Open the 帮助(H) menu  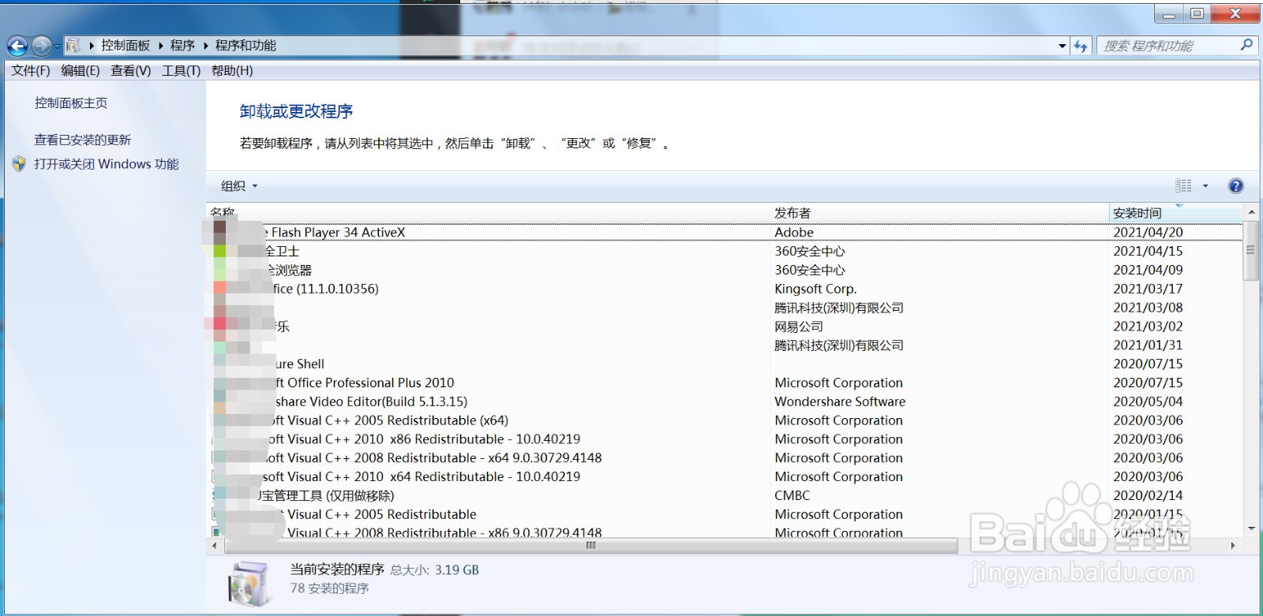tap(232, 71)
